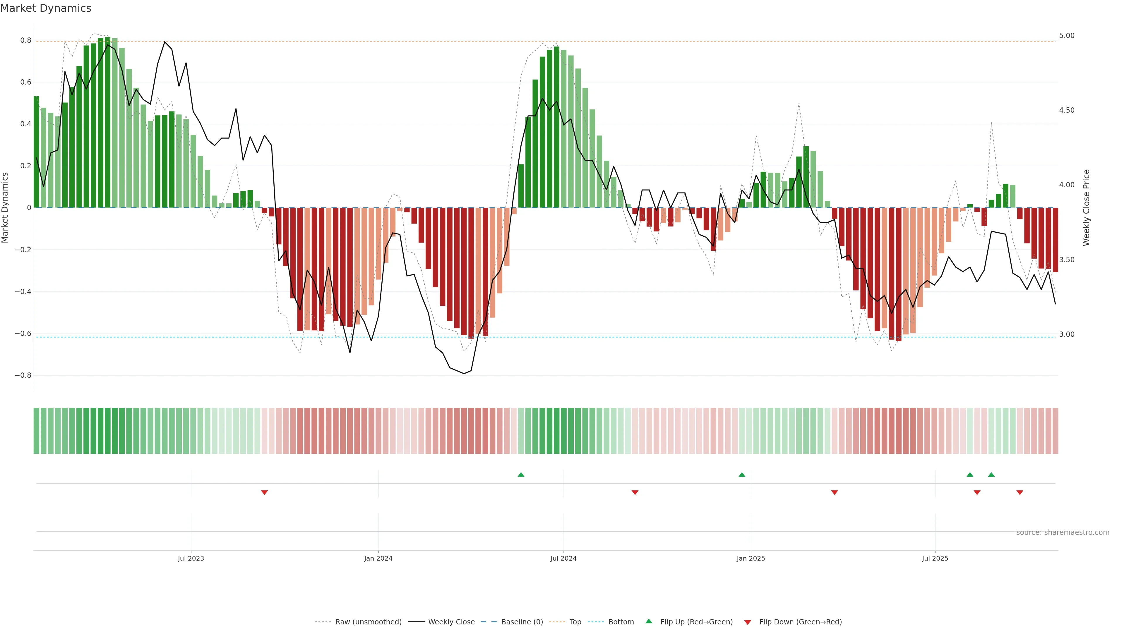The image size is (1124, 632).
Task: Click the last red flip-down triangle marker
Action: point(1020,492)
